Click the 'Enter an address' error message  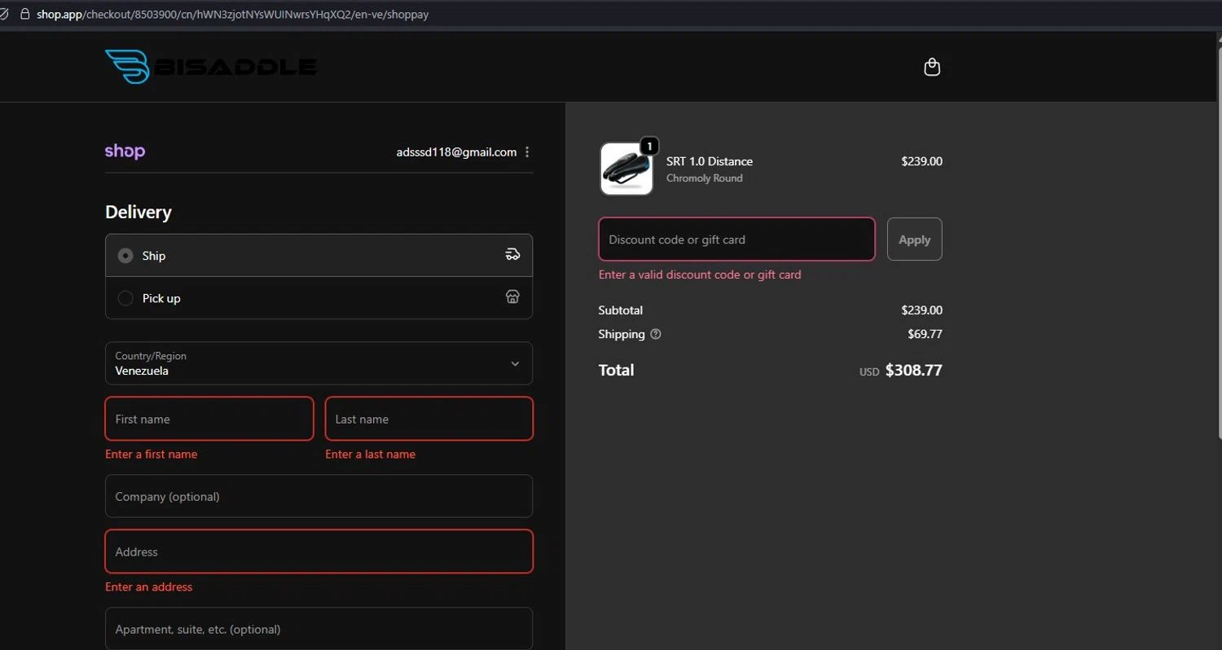point(149,587)
